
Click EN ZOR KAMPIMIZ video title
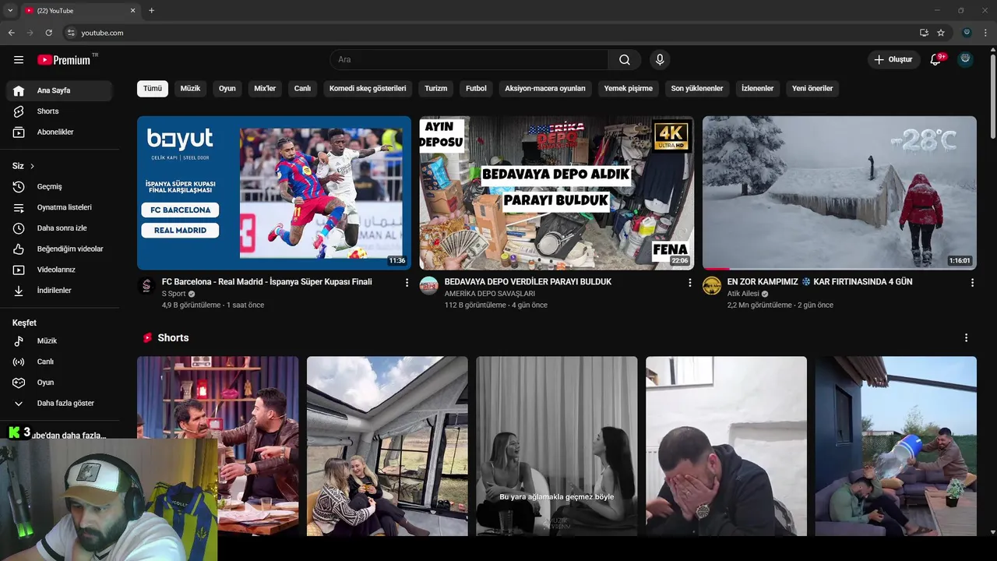(820, 282)
